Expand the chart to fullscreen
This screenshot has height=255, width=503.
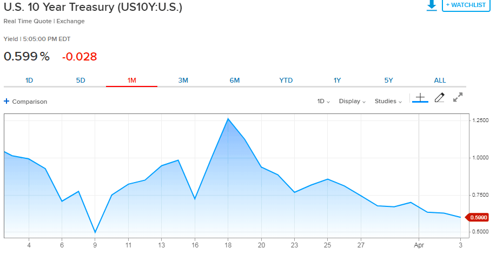458,98
